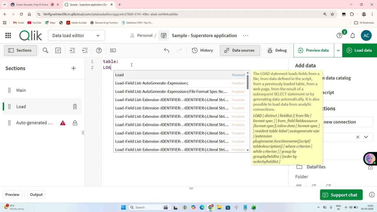
Task: Open the Output tab at the bottom
Action: (36, 195)
